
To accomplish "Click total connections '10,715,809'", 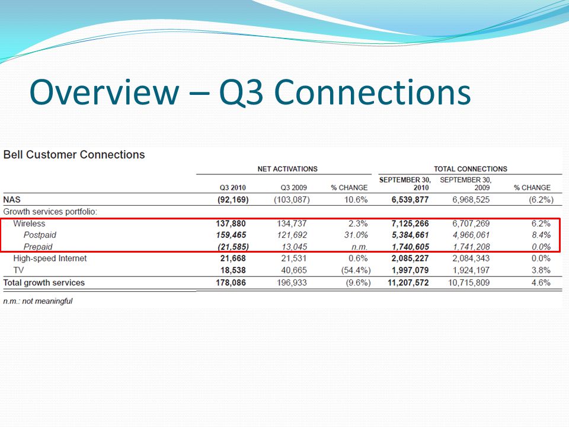I will click(469, 283).
